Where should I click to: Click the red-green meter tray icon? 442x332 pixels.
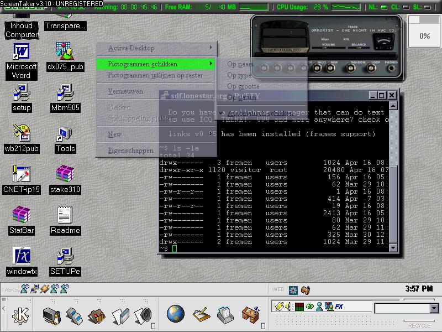(x=299, y=307)
